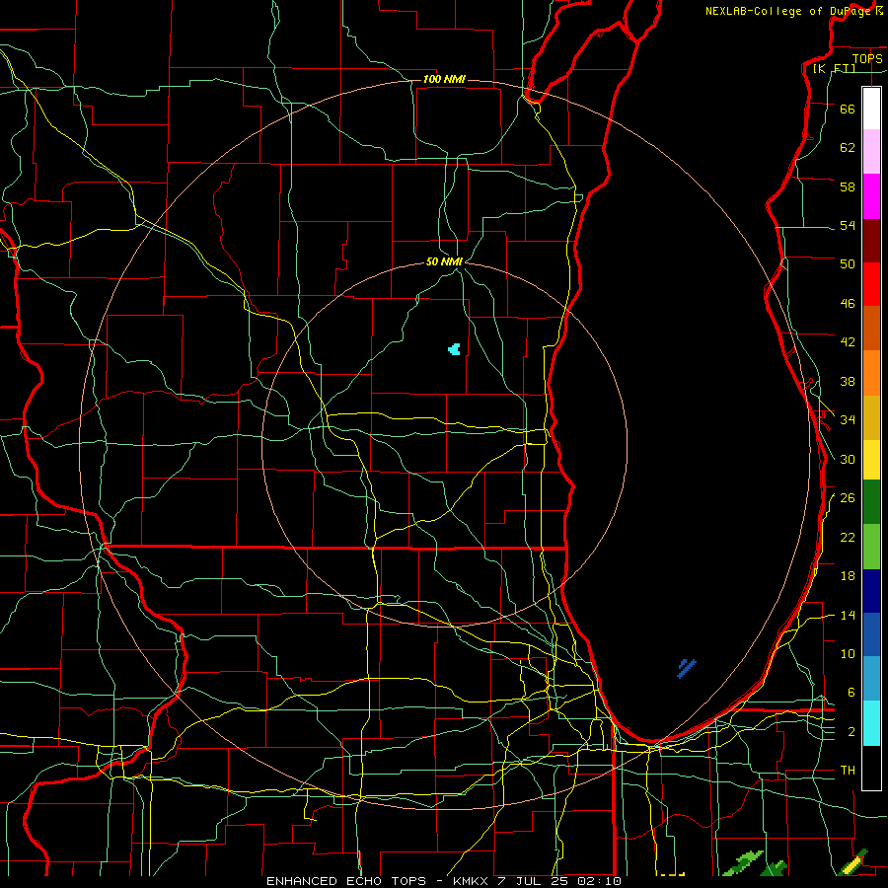Image resolution: width=888 pixels, height=888 pixels.
Task: Click the dark green legend swatch
Action: (x=871, y=502)
